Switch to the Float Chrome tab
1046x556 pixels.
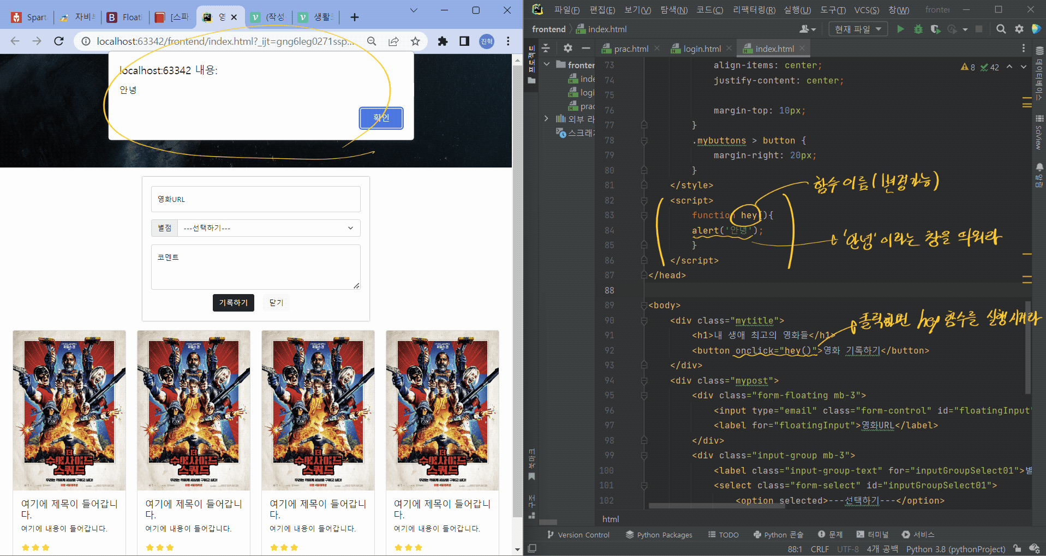click(x=125, y=17)
